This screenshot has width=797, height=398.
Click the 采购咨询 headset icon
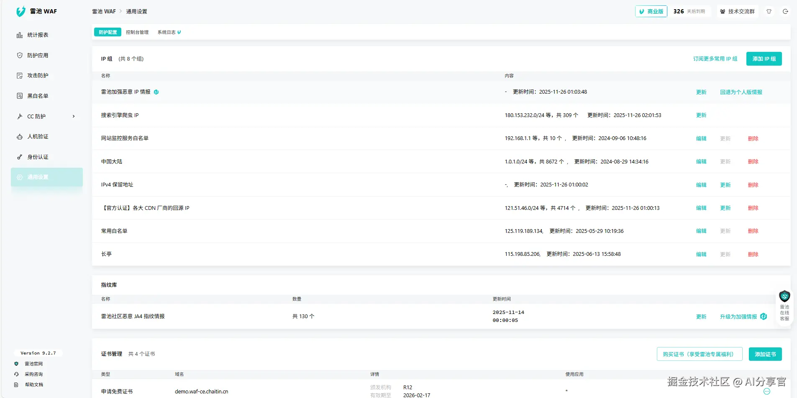pos(16,374)
